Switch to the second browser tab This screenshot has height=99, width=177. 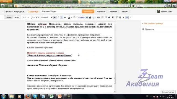[61, 2]
